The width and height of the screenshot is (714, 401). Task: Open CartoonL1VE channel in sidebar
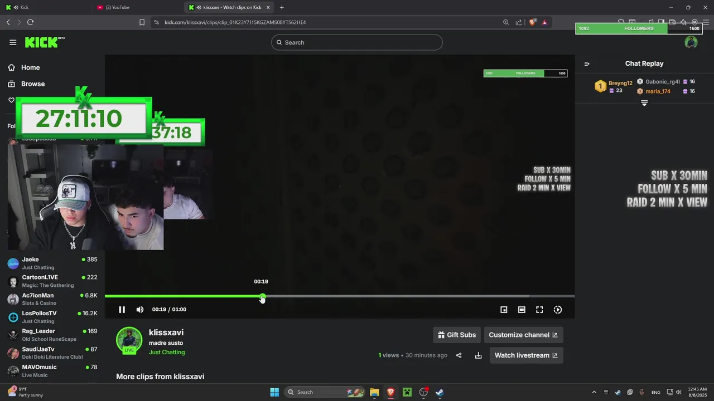coord(52,281)
